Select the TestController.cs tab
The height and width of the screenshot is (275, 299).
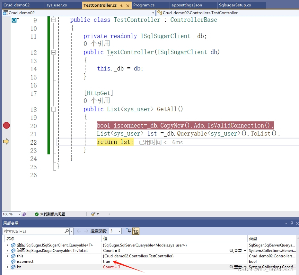(100, 5)
